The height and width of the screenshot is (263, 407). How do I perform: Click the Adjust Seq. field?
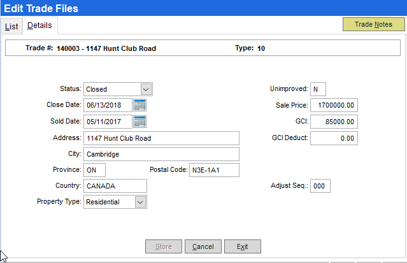[x=320, y=186]
